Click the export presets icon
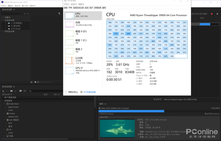Screen dimensions: 221x141 point(25,91)
